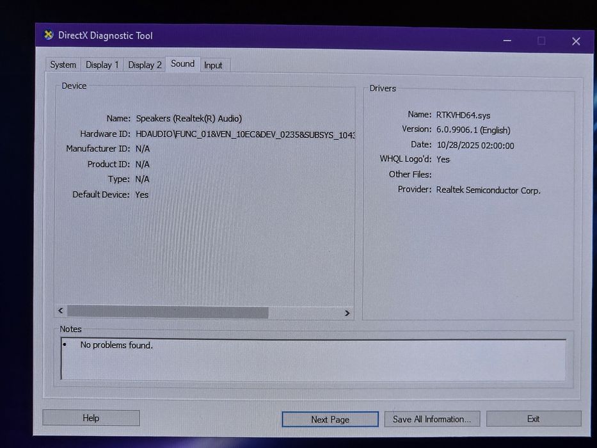Click driver name 'RTKVHD64.sys'
The image size is (597, 448).
pyautogui.click(x=463, y=115)
